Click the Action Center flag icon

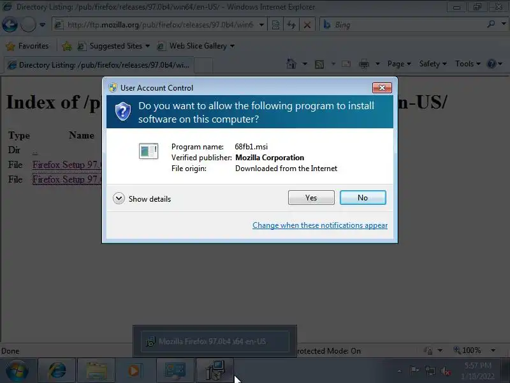(x=414, y=371)
